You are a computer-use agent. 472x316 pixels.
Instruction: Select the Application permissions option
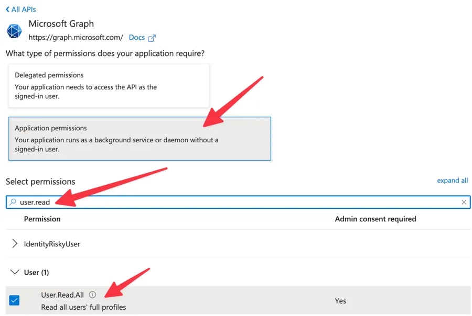tap(140, 138)
